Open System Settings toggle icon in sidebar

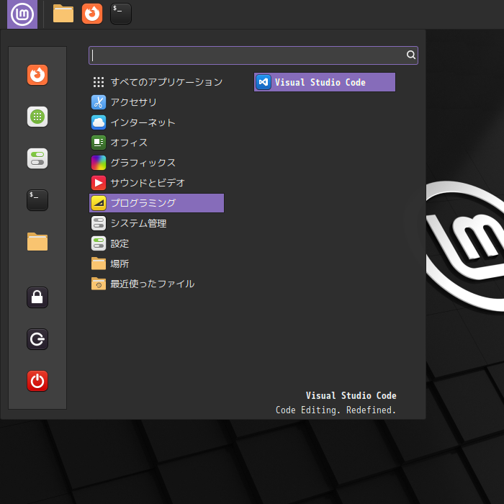(37, 158)
